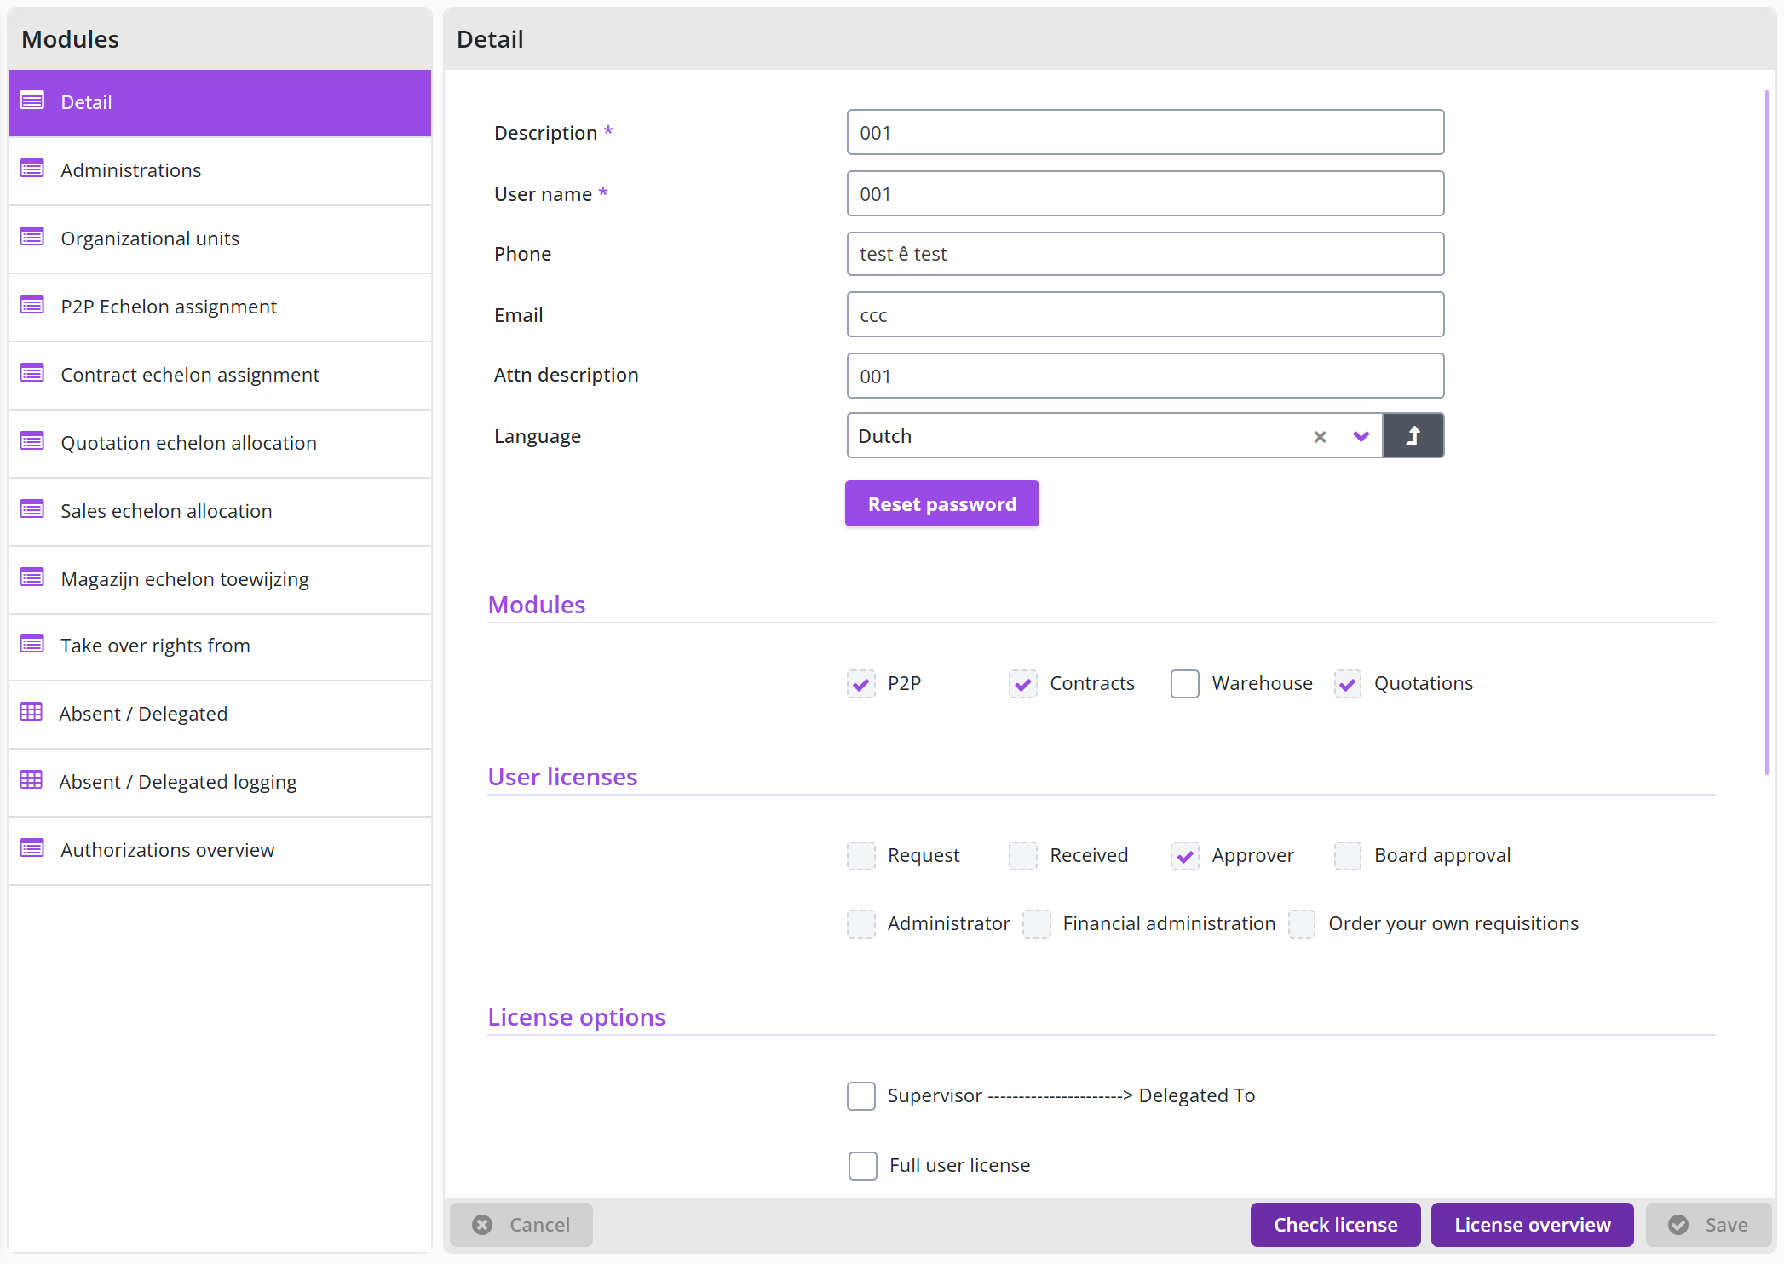This screenshot has width=1784, height=1264.
Task: Toggle the Supervisor Delegated To checkbox
Action: coord(860,1095)
